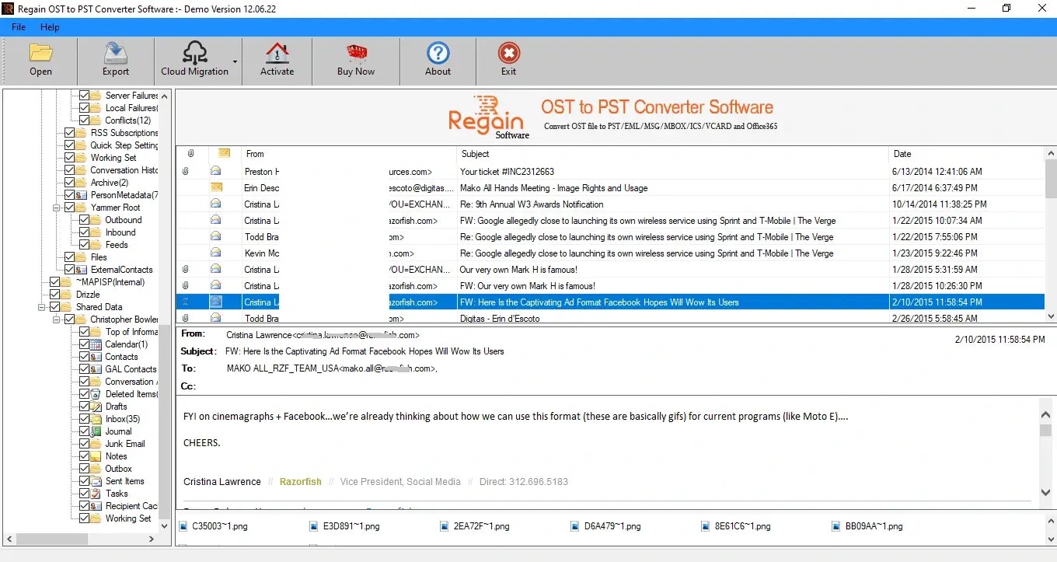Screen dimensions: 1057x562
Task: Toggle the Drizzle folder checkbox
Action: 55,295
